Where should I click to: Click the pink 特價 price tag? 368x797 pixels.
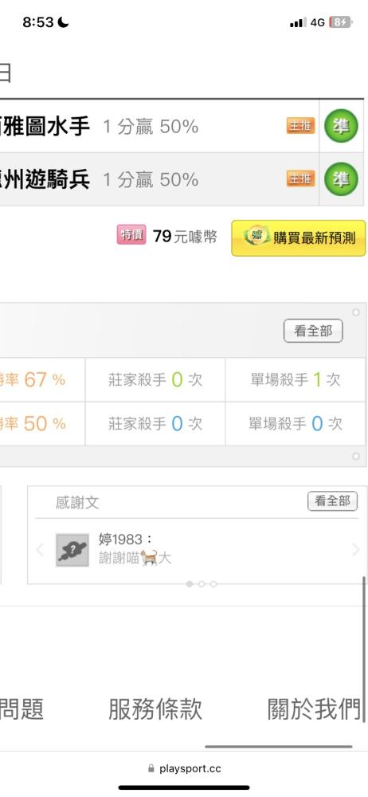[131, 235]
